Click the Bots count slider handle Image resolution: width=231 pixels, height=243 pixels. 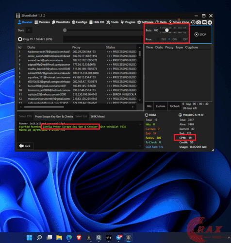tap(167, 30)
